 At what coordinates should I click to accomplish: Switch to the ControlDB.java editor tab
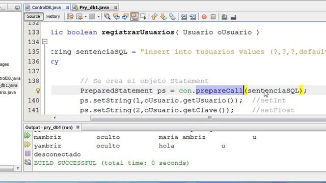pos(46,8)
